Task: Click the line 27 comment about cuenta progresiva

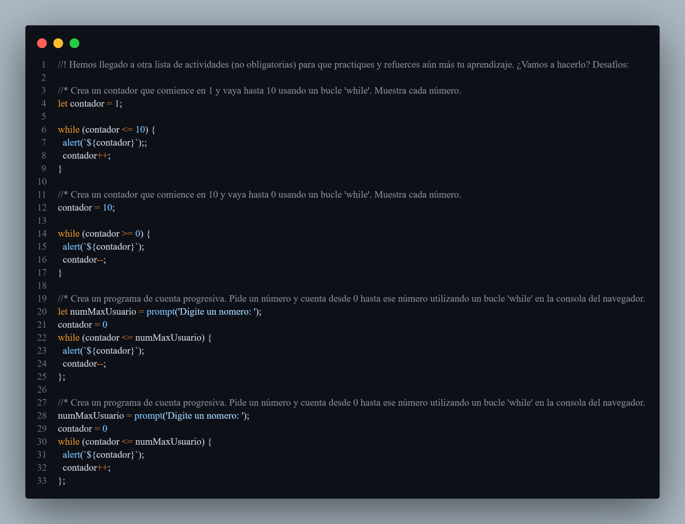Action: (x=351, y=402)
